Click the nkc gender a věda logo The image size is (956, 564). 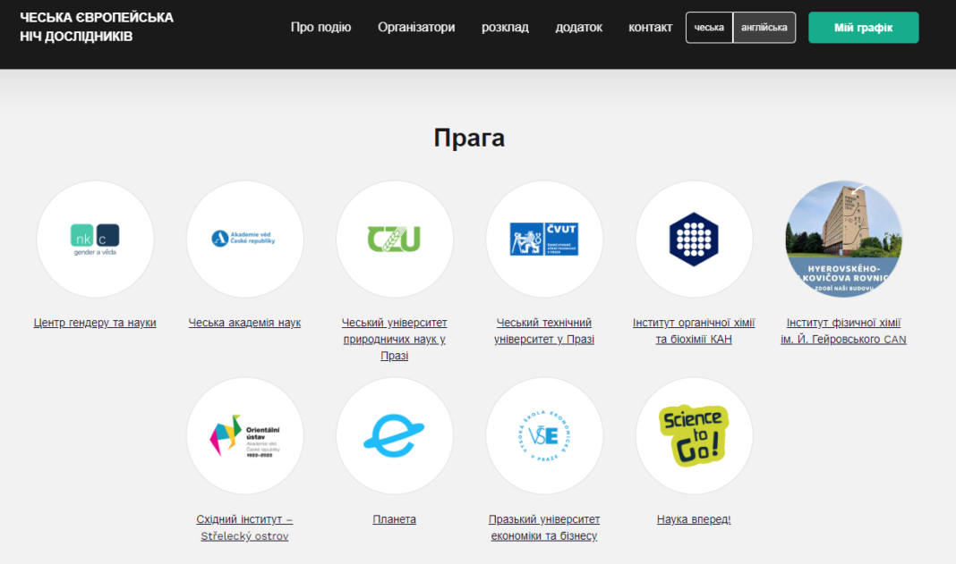click(x=95, y=239)
